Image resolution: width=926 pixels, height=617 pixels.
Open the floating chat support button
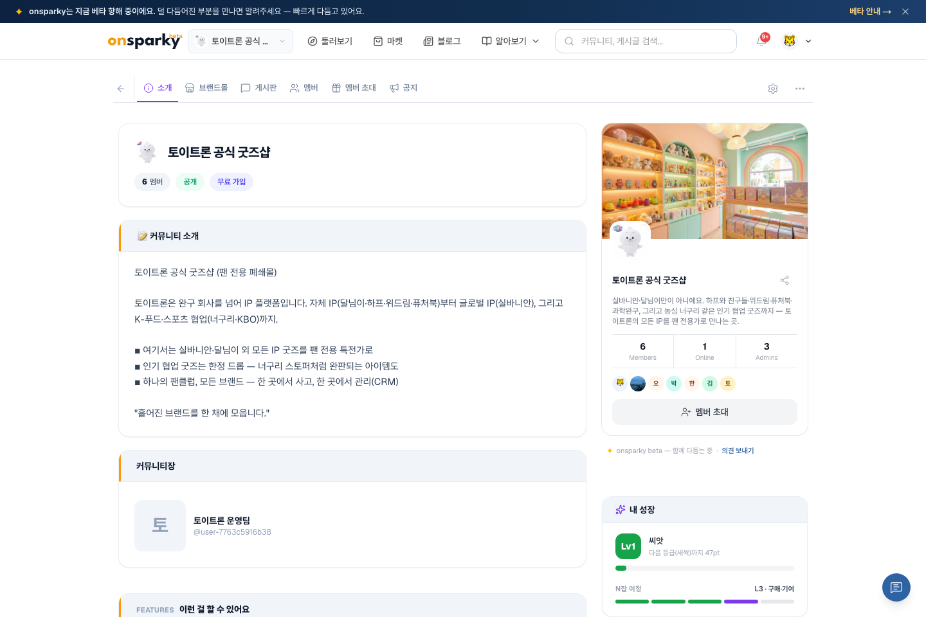[896, 587]
